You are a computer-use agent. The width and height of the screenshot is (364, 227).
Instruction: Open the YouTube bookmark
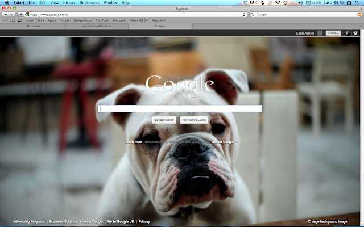(102, 20)
